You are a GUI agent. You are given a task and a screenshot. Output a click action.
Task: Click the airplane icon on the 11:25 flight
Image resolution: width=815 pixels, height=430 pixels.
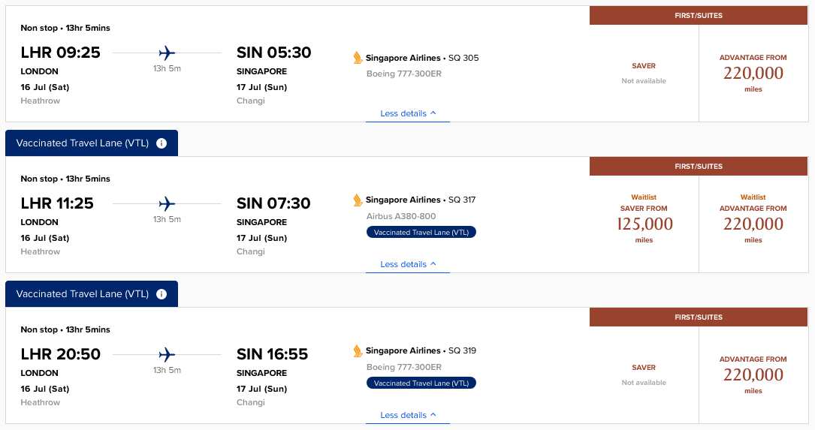click(167, 203)
